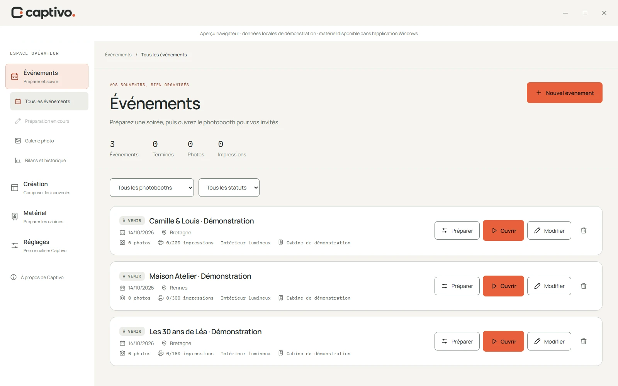This screenshot has width=618, height=386.
Task: Click Modifier for Maison Atelier
Action: tap(549, 286)
